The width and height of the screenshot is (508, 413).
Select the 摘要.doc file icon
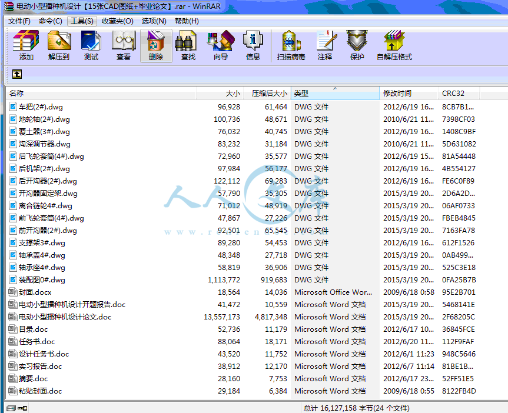pyautogui.click(x=12, y=378)
